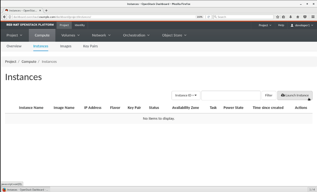This screenshot has width=317, height=192.
Task: Open the Firefox hamburger menu
Action: click(x=313, y=17)
